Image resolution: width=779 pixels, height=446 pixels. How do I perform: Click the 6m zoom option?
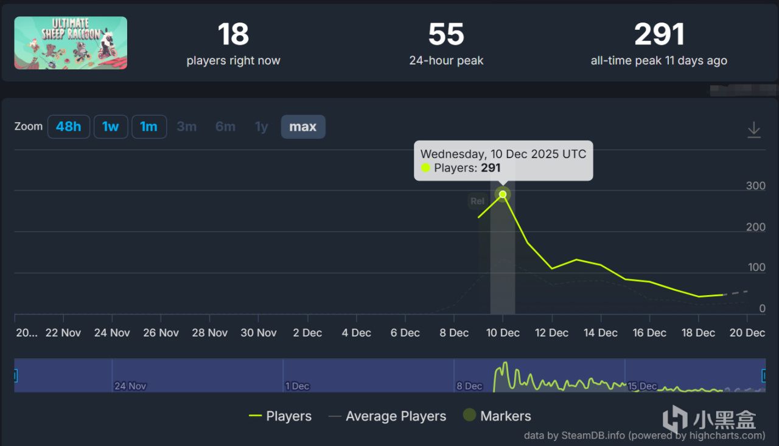click(225, 127)
